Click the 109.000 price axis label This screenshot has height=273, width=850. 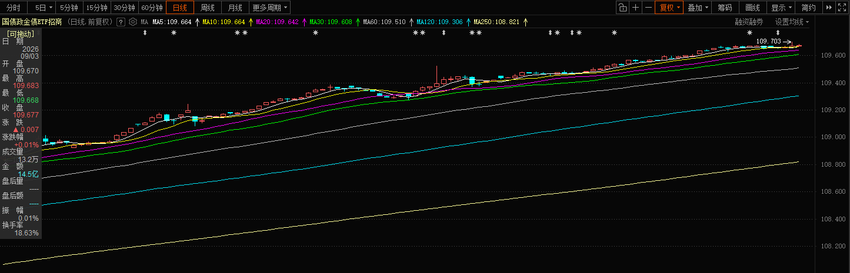coord(833,137)
